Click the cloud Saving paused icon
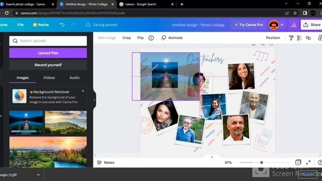Image resolution: width=322 pixels, height=181 pixels. click(x=88, y=25)
